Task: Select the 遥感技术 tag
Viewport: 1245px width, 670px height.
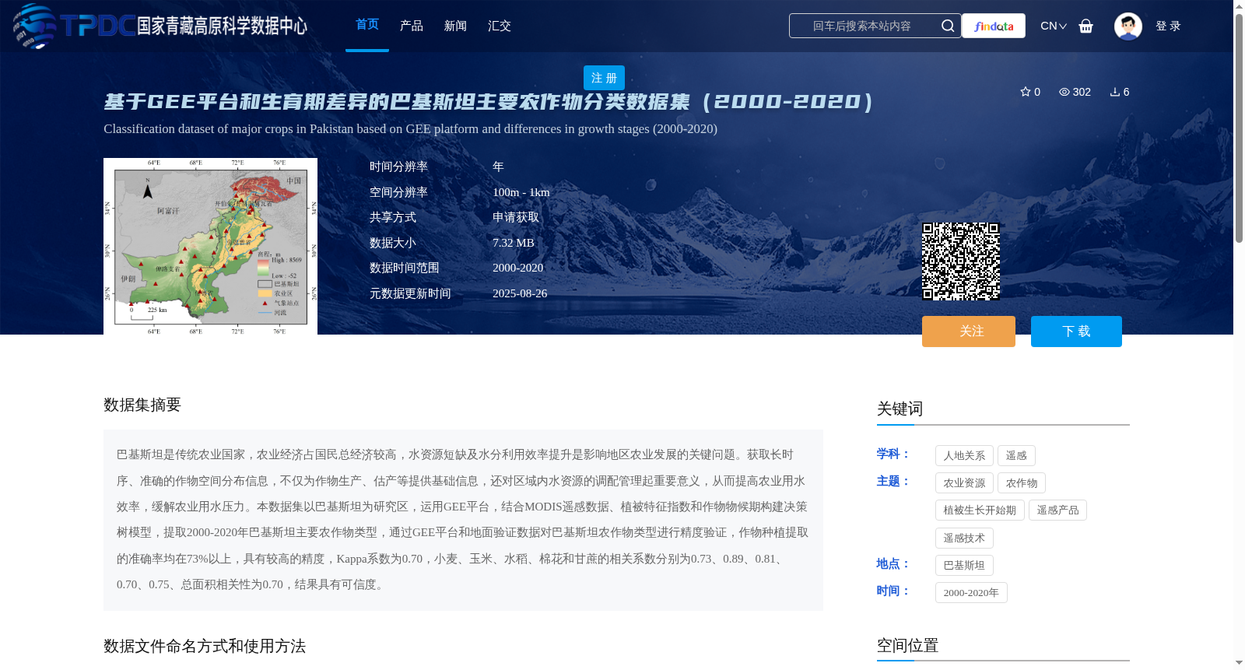Action: pyautogui.click(x=964, y=538)
